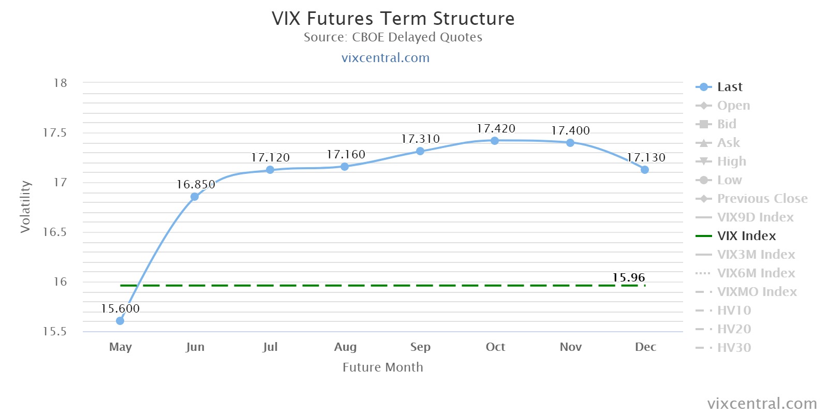Show the VIX9D Index series
Viewport: 828px width, 414px height.
click(x=755, y=217)
